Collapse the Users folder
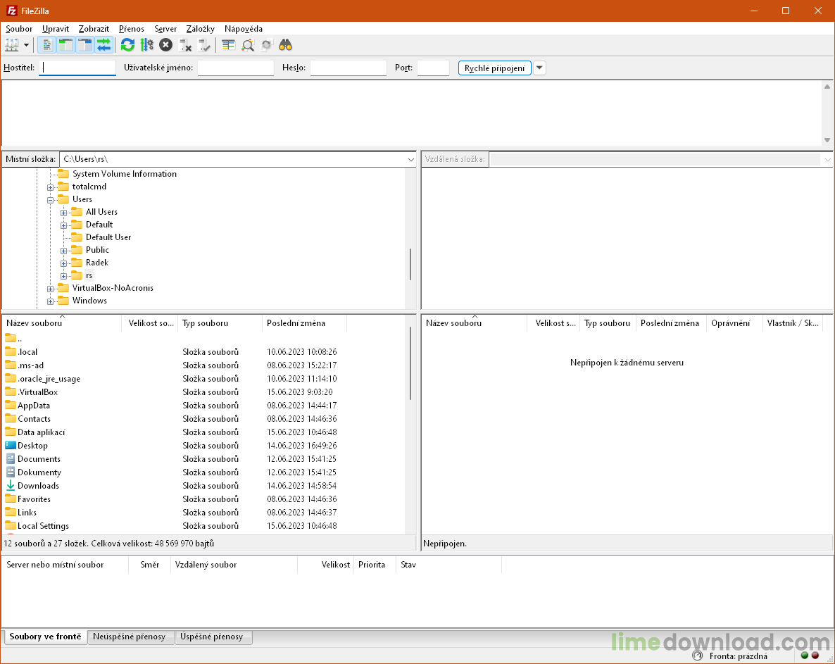The height and width of the screenshot is (664, 835). coord(49,199)
